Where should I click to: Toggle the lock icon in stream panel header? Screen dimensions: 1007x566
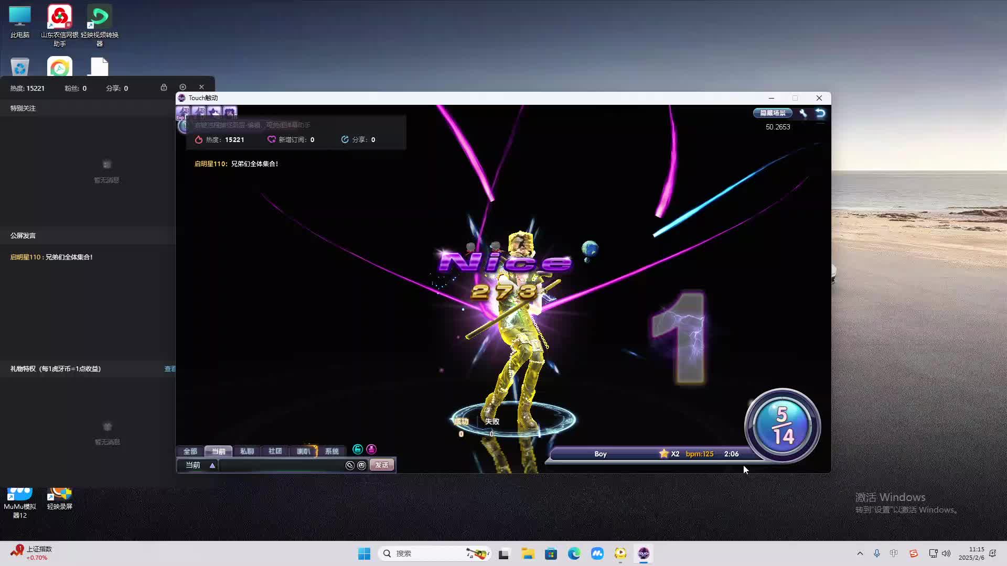click(164, 87)
